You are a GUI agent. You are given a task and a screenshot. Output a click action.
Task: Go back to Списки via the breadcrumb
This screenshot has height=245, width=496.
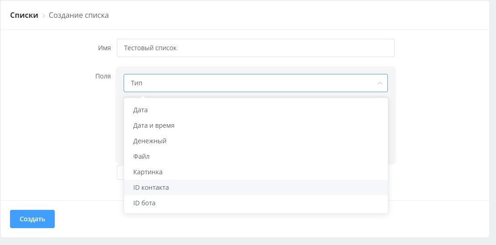[x=24, y=15]
